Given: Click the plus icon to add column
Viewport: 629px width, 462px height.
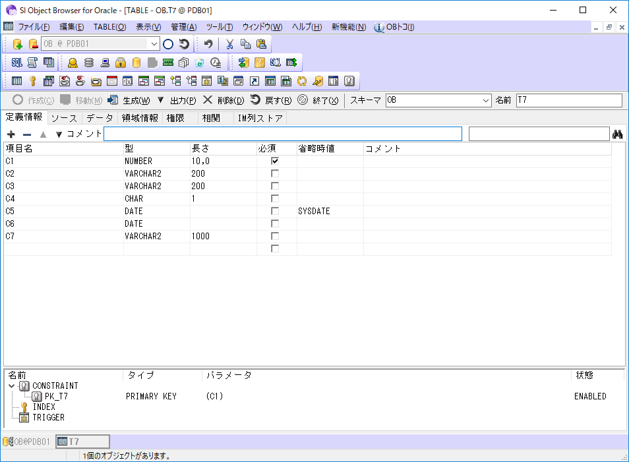Looking at the screenshot, I should click(x=11, y=134).
